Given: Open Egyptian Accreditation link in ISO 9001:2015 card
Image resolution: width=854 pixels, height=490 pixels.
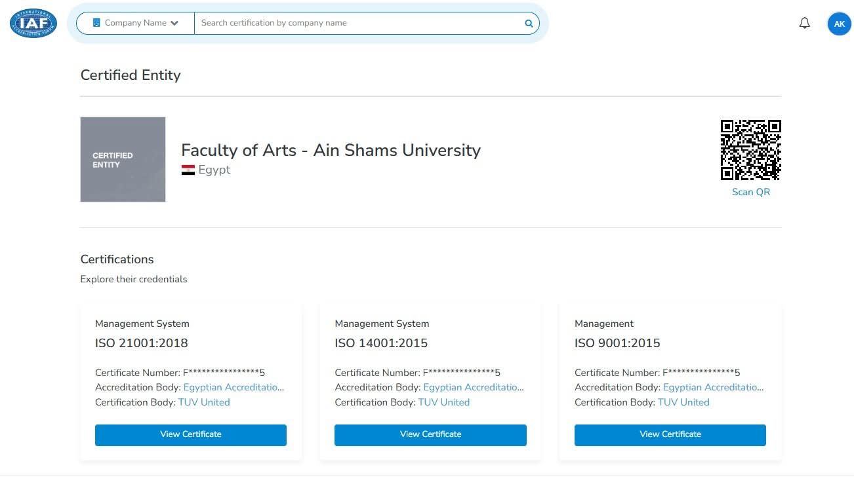Looking at the screenshot, I should coord(714,387).
